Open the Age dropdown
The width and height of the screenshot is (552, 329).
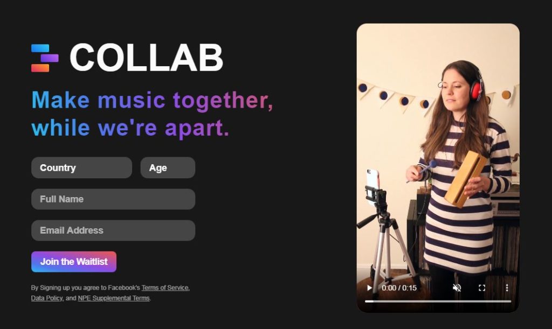pos(168,167)
